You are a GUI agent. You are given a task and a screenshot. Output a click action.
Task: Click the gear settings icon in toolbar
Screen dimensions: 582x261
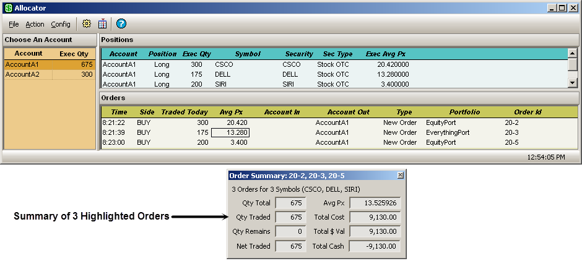87,24
